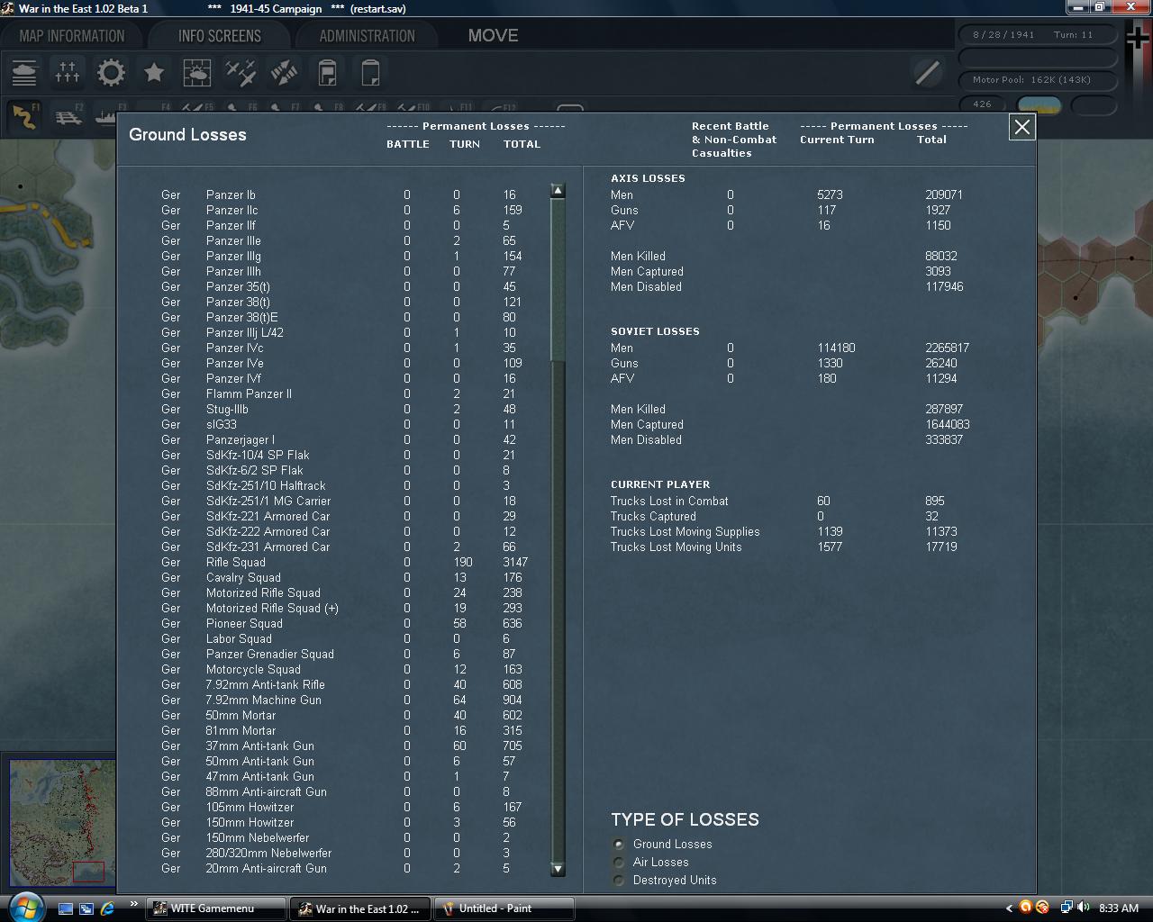The width and height of the screenshot is (1153, 922).
Task: Click Switch Between Windows quick launch icon
Action: pyautogui.click(x=86, y=908)
